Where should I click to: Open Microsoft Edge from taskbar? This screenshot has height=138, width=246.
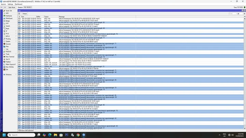point(50,135)
